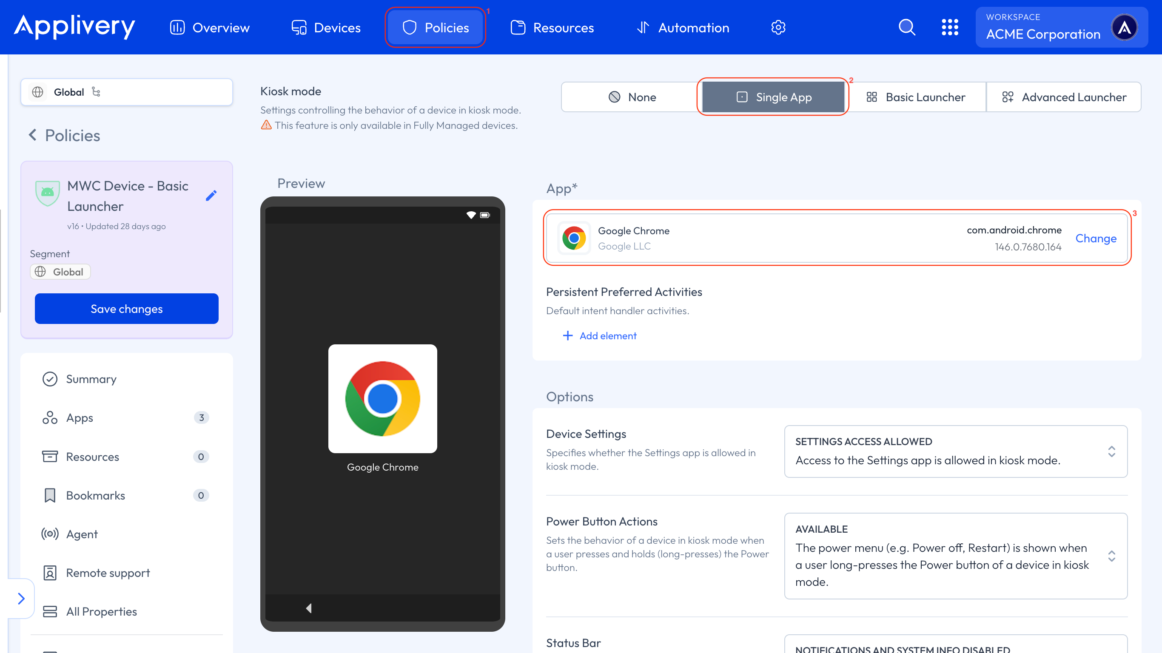The width and height of the screenshot is (1162, 653).
Task: Click the workspace avatar icon
Action: point(1124,28)
